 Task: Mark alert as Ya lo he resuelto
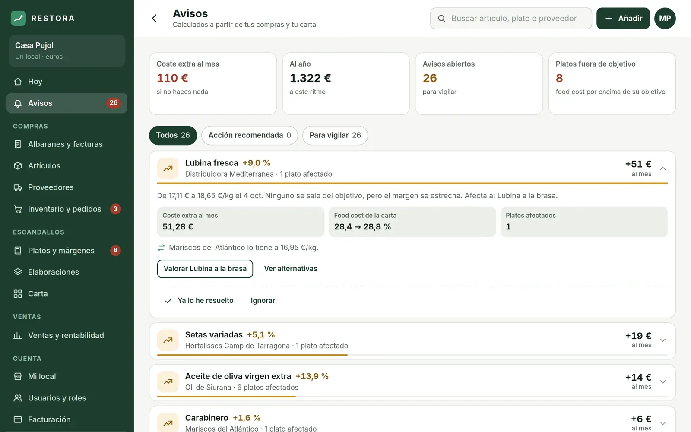(x=199, y=301)
